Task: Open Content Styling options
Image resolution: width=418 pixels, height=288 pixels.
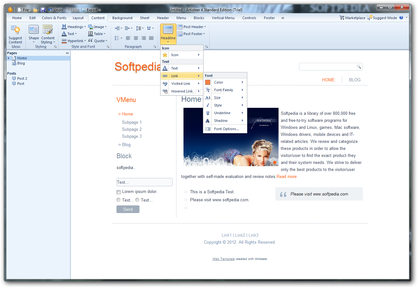Action: pos(48,34)
